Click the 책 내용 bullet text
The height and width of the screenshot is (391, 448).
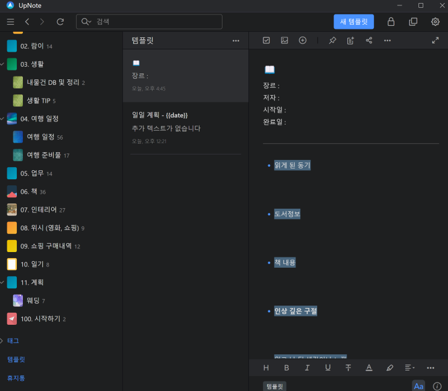coord(285,262)
